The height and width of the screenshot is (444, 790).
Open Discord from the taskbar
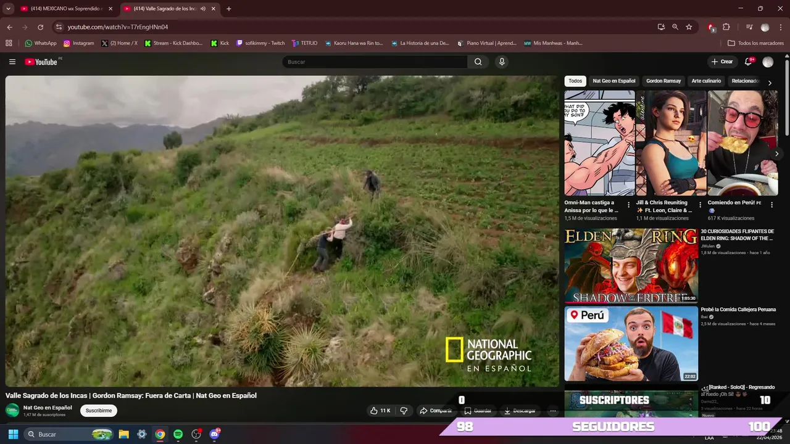215,434
